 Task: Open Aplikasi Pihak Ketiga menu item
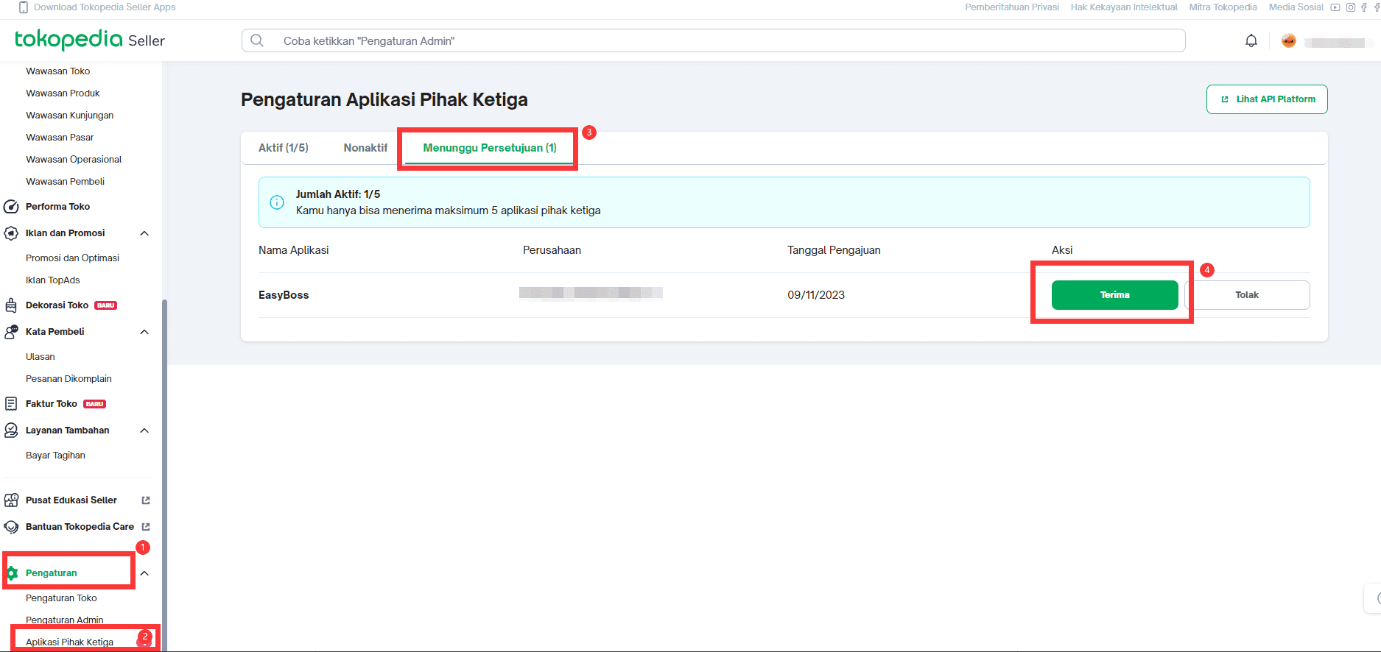[69, 642]
